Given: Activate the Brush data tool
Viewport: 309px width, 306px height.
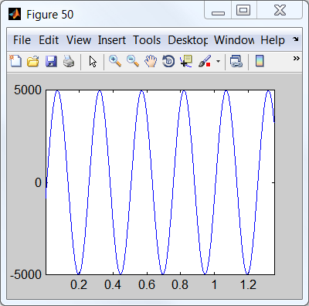Looking at the screenshot, I should click(x=205, y=61).
